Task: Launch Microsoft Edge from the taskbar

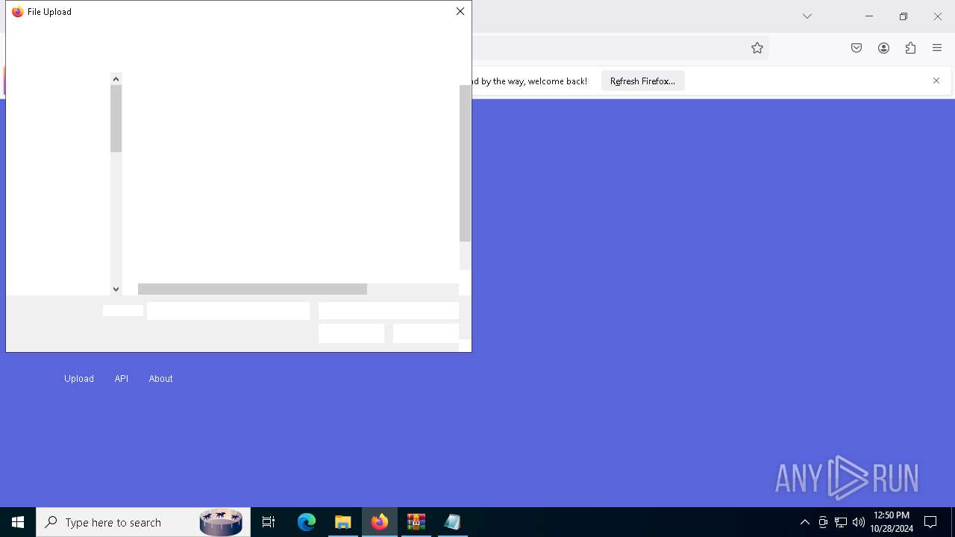Action: [x=307, y=522]
